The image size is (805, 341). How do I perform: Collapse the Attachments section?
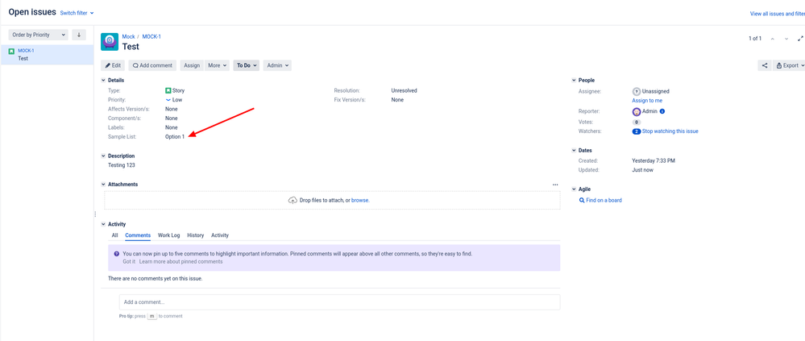tap(103, 185)
